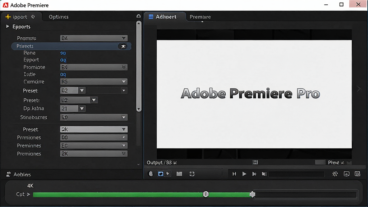This screenshot has height=207, width=368.
Task: Click the Output /98 label
Action: pyautogui.click(x=161, y=162)
